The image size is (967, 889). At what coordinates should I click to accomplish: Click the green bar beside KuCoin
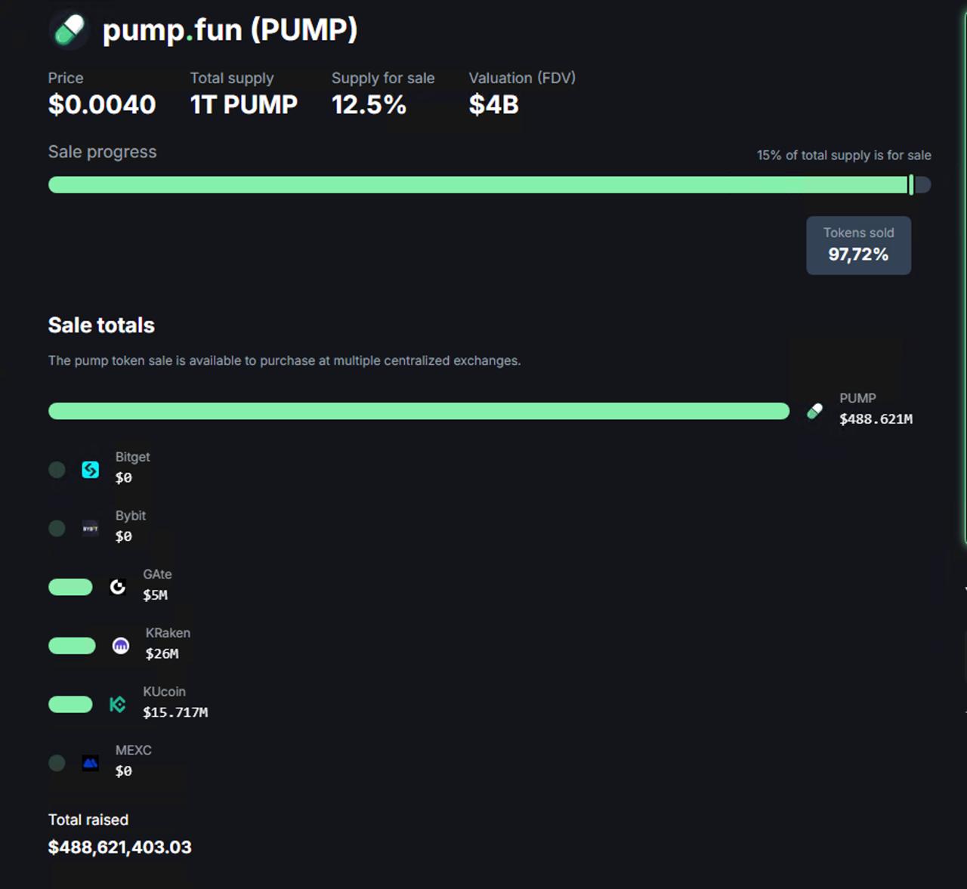click(70, 705)
